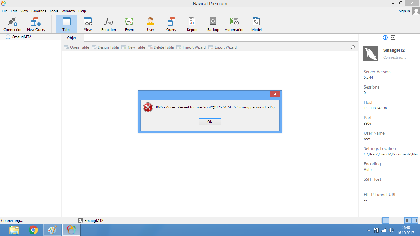Viewport: 420px width, 236px height.
Task: Open the taskbar clock showing 04:40
Action: (x=406, y=230)
